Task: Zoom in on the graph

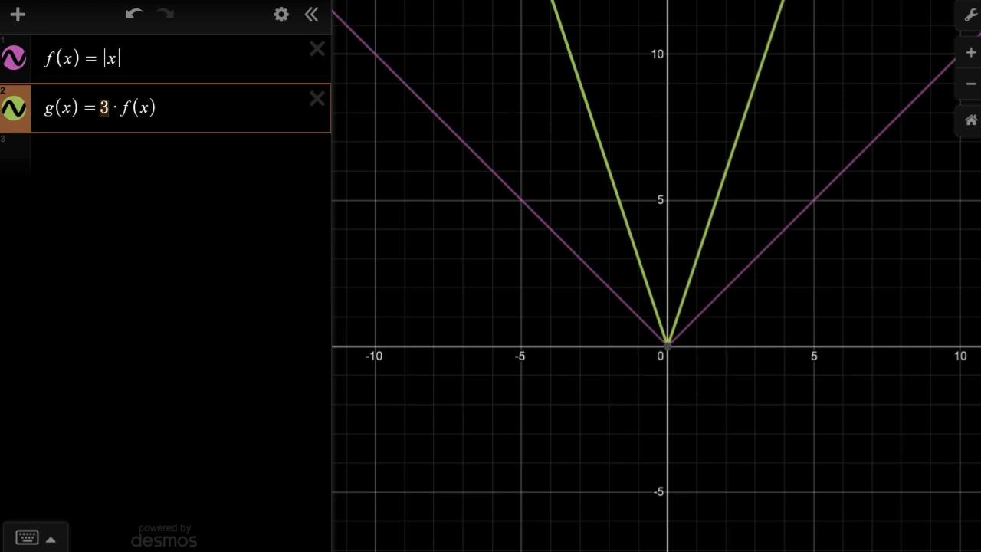Action: [970, 53]
